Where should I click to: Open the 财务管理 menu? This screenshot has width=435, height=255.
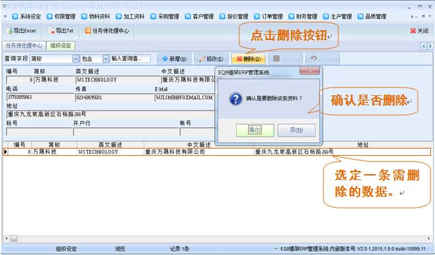pyautogui.click(x=303, y=16)
